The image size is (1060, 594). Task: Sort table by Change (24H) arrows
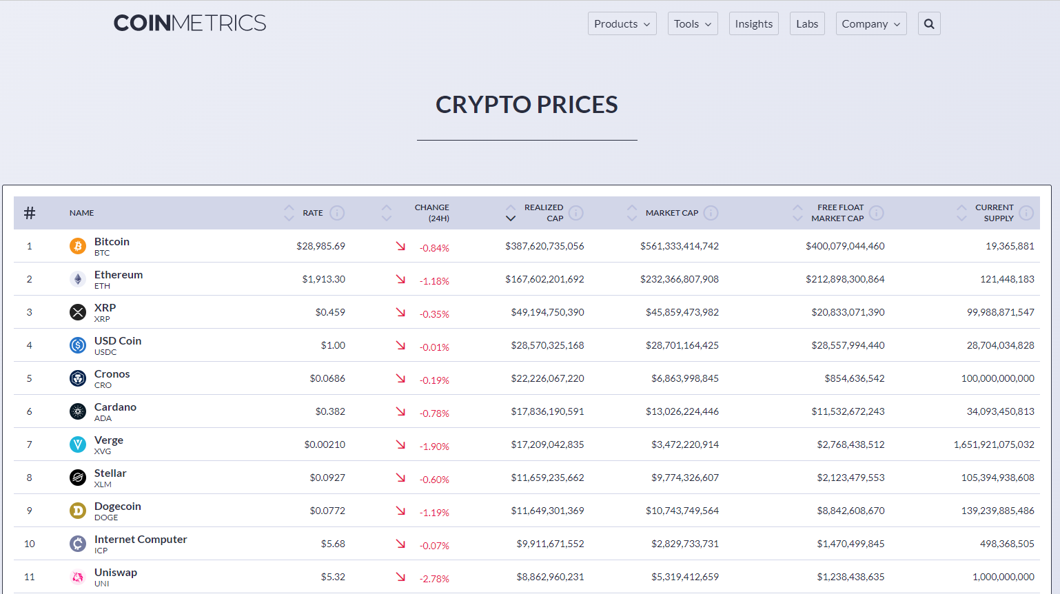[x=387, y=213]
